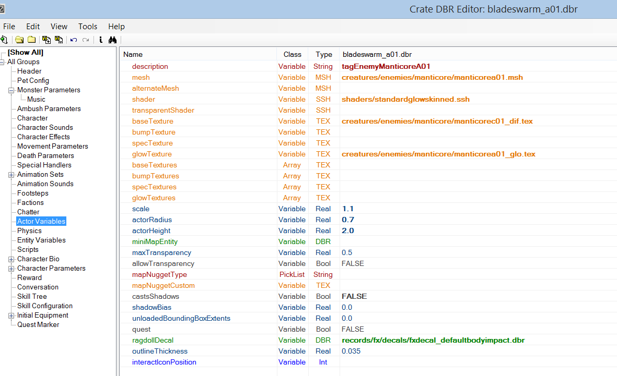
Task: Click the castsShadows FALSE value
Action: pyautogui.click(x=354, y=297)
